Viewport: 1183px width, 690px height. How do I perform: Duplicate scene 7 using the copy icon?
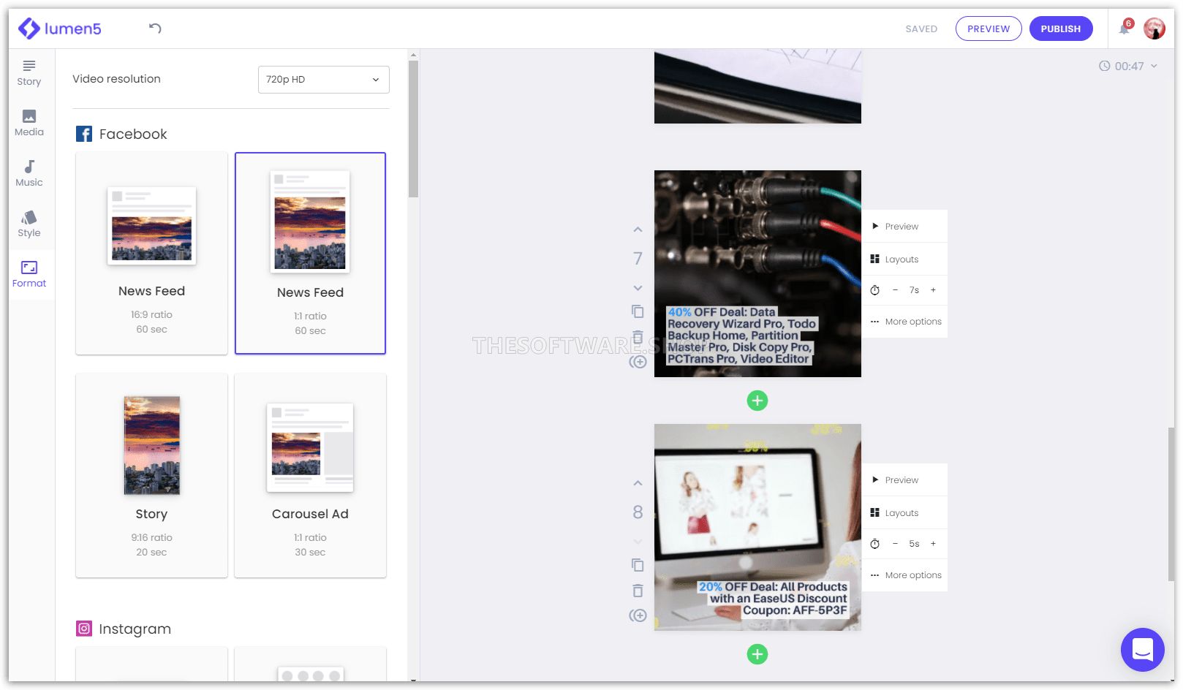coord(637,311)
